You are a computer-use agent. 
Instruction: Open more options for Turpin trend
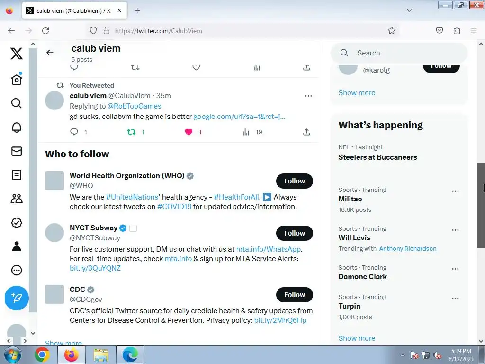455,299
